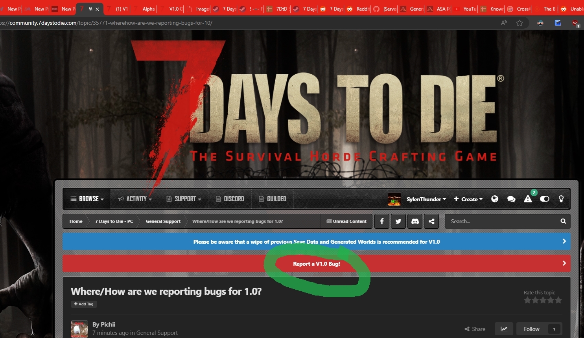584x338 pixels.
Task: Switch to the [Serve GitHub tab
Action: coord(385,9)
